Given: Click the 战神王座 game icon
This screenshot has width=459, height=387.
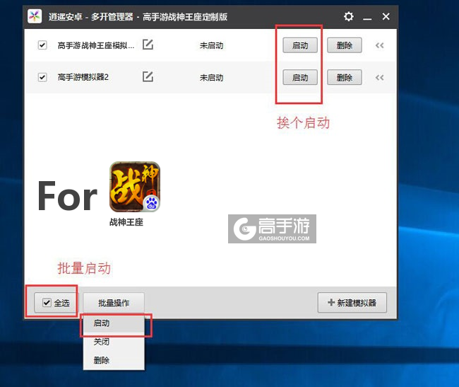Looking at the screenshot, I should tap(135, 187).
